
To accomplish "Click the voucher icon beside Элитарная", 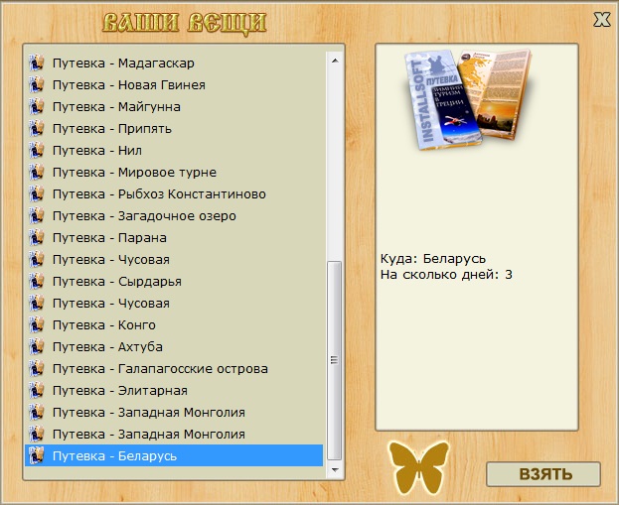I will point(37,390).
